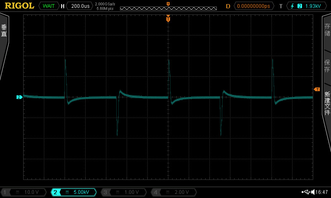Click the waveform memory overview bar
Image resolution: width=331 pixels, height=198 pixels.
tap(168, 8)
